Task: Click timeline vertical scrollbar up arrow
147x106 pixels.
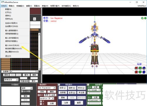Action: pyautogui.click(x=39, y=34)
